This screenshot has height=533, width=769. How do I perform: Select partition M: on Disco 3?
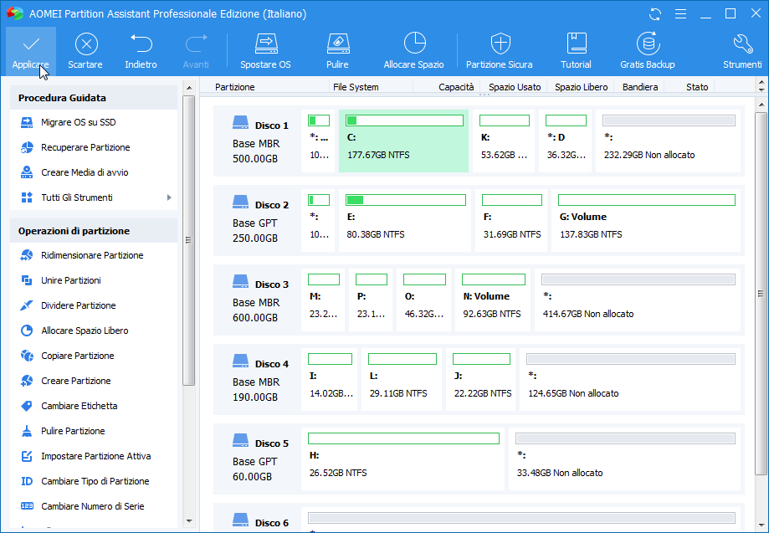point(323,300)
